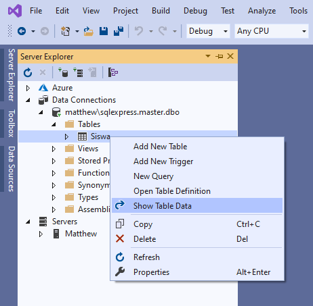Open the Tools menu
The height and width of the screenshot is (306, 313).
[x=298, y=11]
